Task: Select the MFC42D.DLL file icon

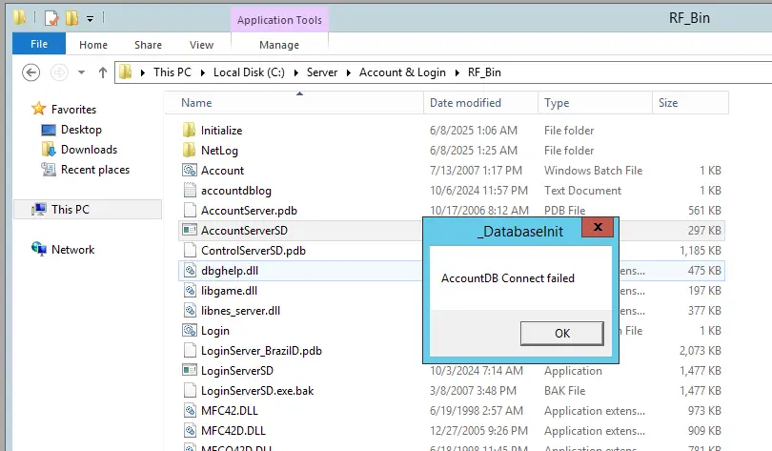Action: 190,431
